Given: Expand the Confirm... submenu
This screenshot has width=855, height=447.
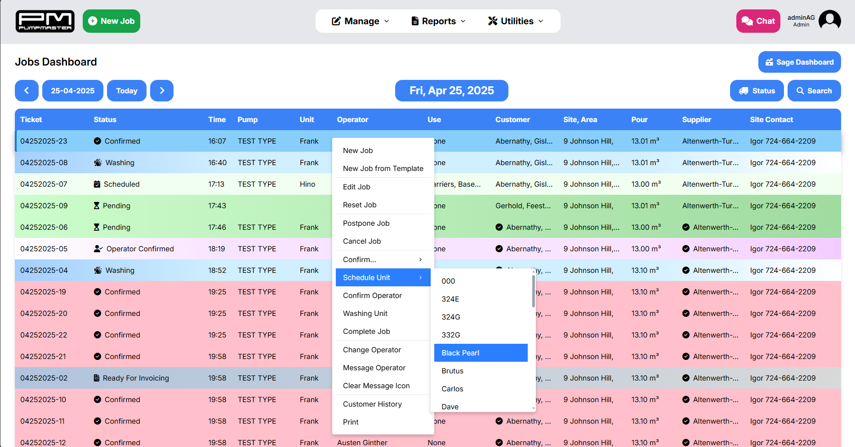Looking at the screenshot, I should (x=383, y=259).
